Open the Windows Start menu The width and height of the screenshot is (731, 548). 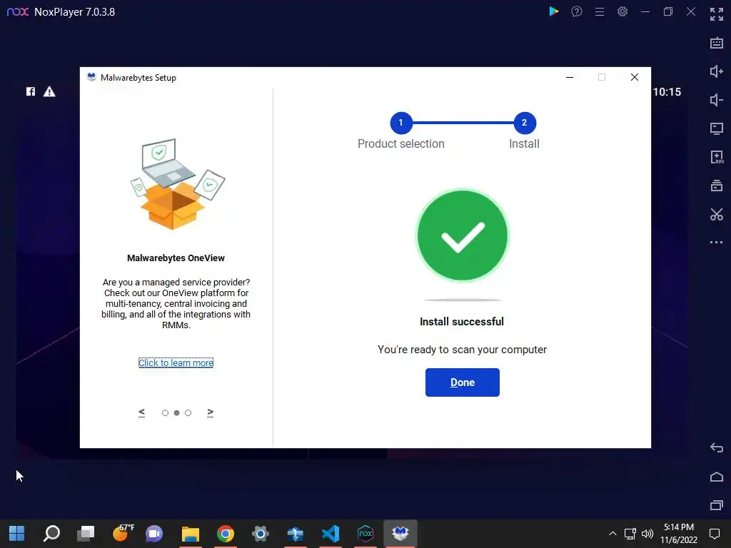pos(17,534)
